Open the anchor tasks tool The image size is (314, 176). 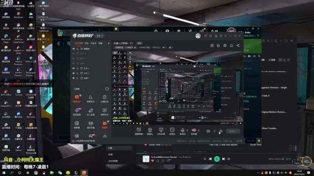coord(104,99)
